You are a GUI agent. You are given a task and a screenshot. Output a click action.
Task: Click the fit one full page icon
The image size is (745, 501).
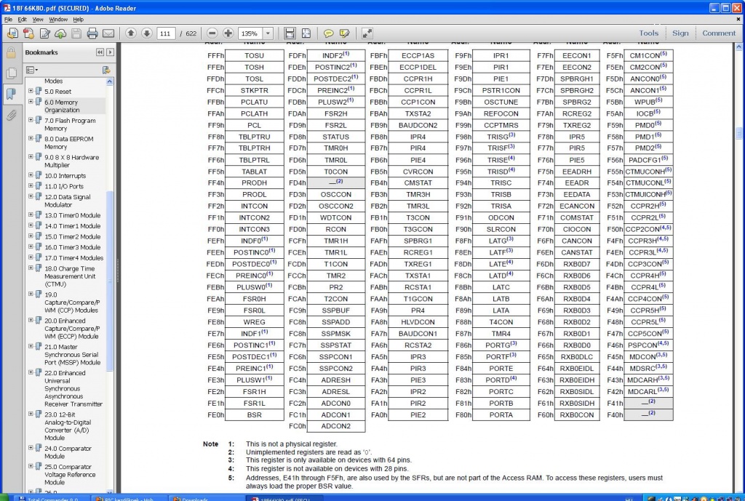306,33
